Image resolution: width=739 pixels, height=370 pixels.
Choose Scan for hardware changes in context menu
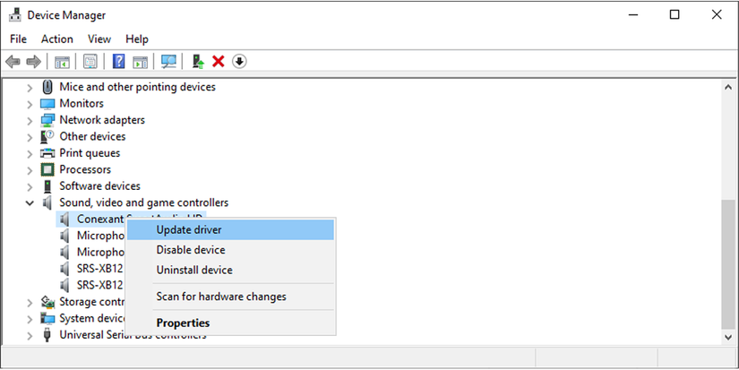(230, 297)
